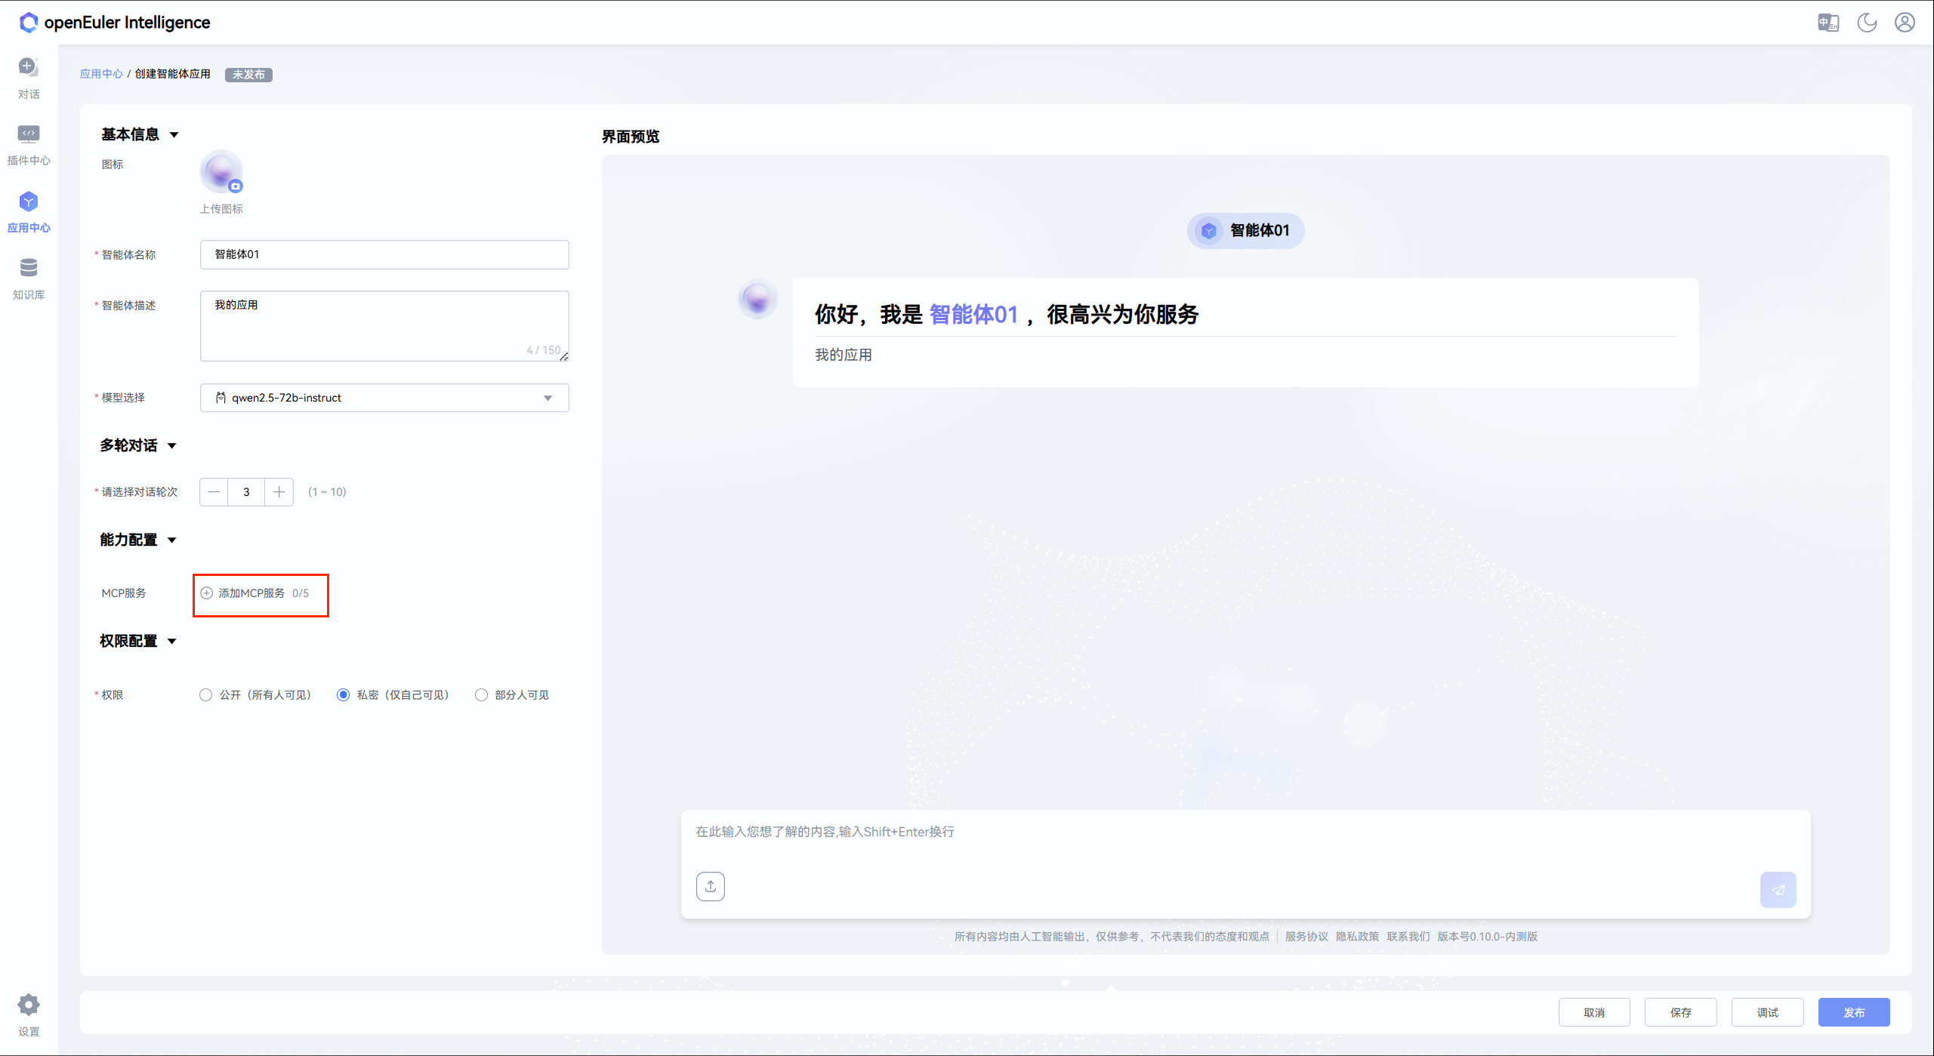Select 部分人可见 radio option
Screen dimensions: 1934x1056
tap(481, 694)
